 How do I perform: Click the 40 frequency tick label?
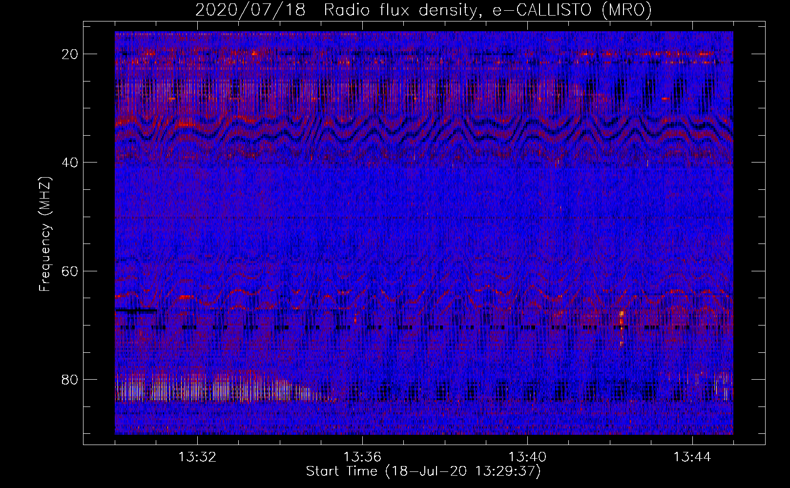(70, 163)
